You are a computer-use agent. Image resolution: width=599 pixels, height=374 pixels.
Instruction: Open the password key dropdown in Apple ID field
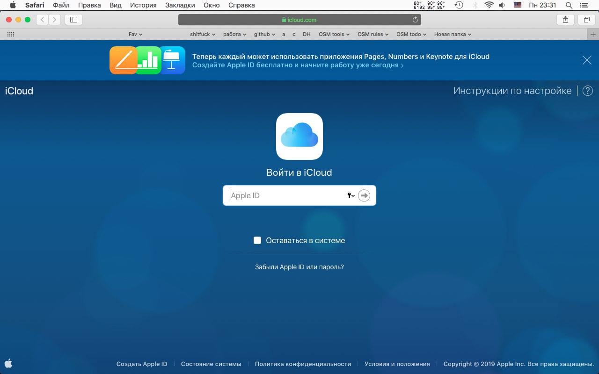point(351,195)
